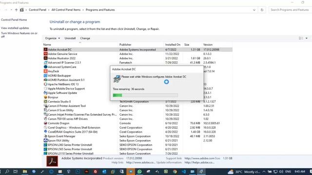Click the Epson FAX Utility icon
Viewport: 312px width, 175px height.
(x=45, y=140)
